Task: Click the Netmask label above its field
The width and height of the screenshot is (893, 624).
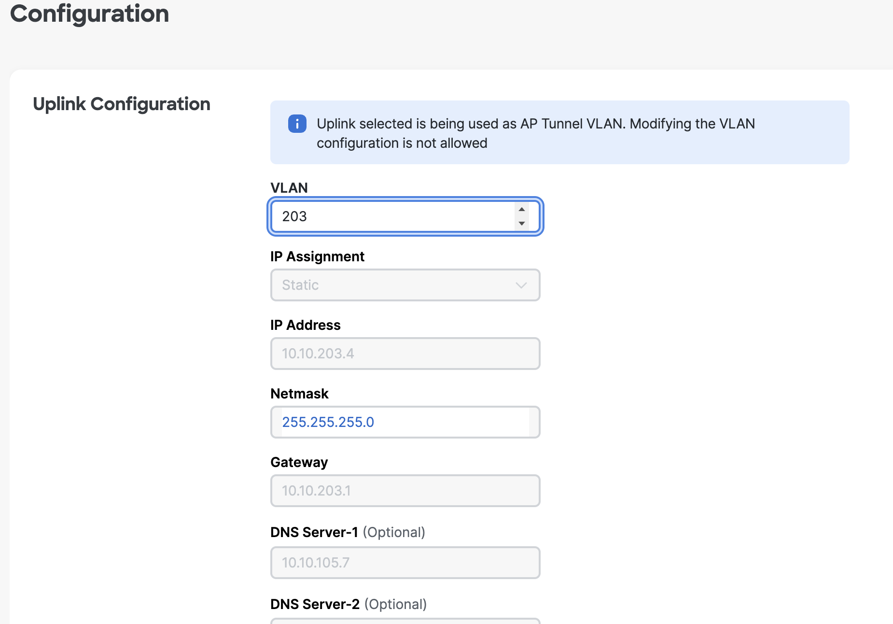Action: click(299, 393)
